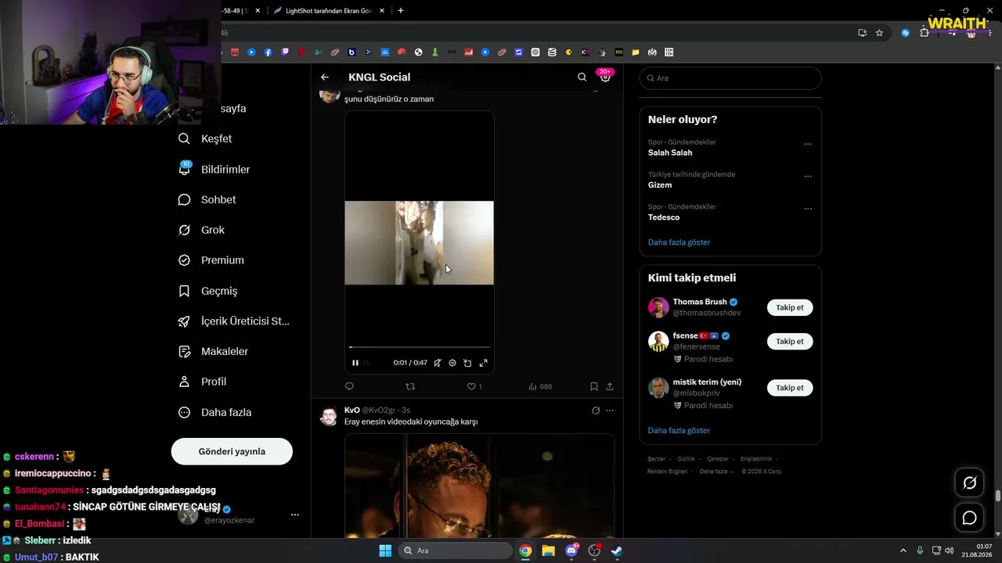Expand the video to fullscreen
The width and height of the screenshot is (1002, 563).
(x=483, y=363)
